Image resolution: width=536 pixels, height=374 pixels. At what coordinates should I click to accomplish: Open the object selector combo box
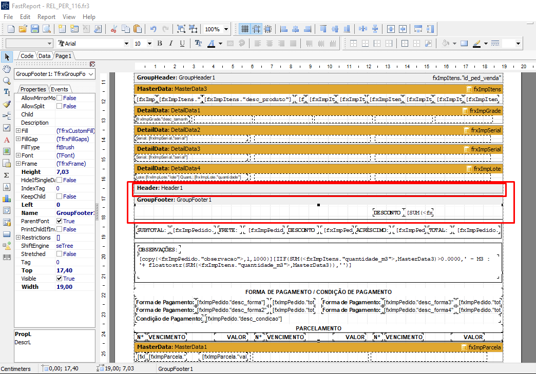tap(90, 74)
